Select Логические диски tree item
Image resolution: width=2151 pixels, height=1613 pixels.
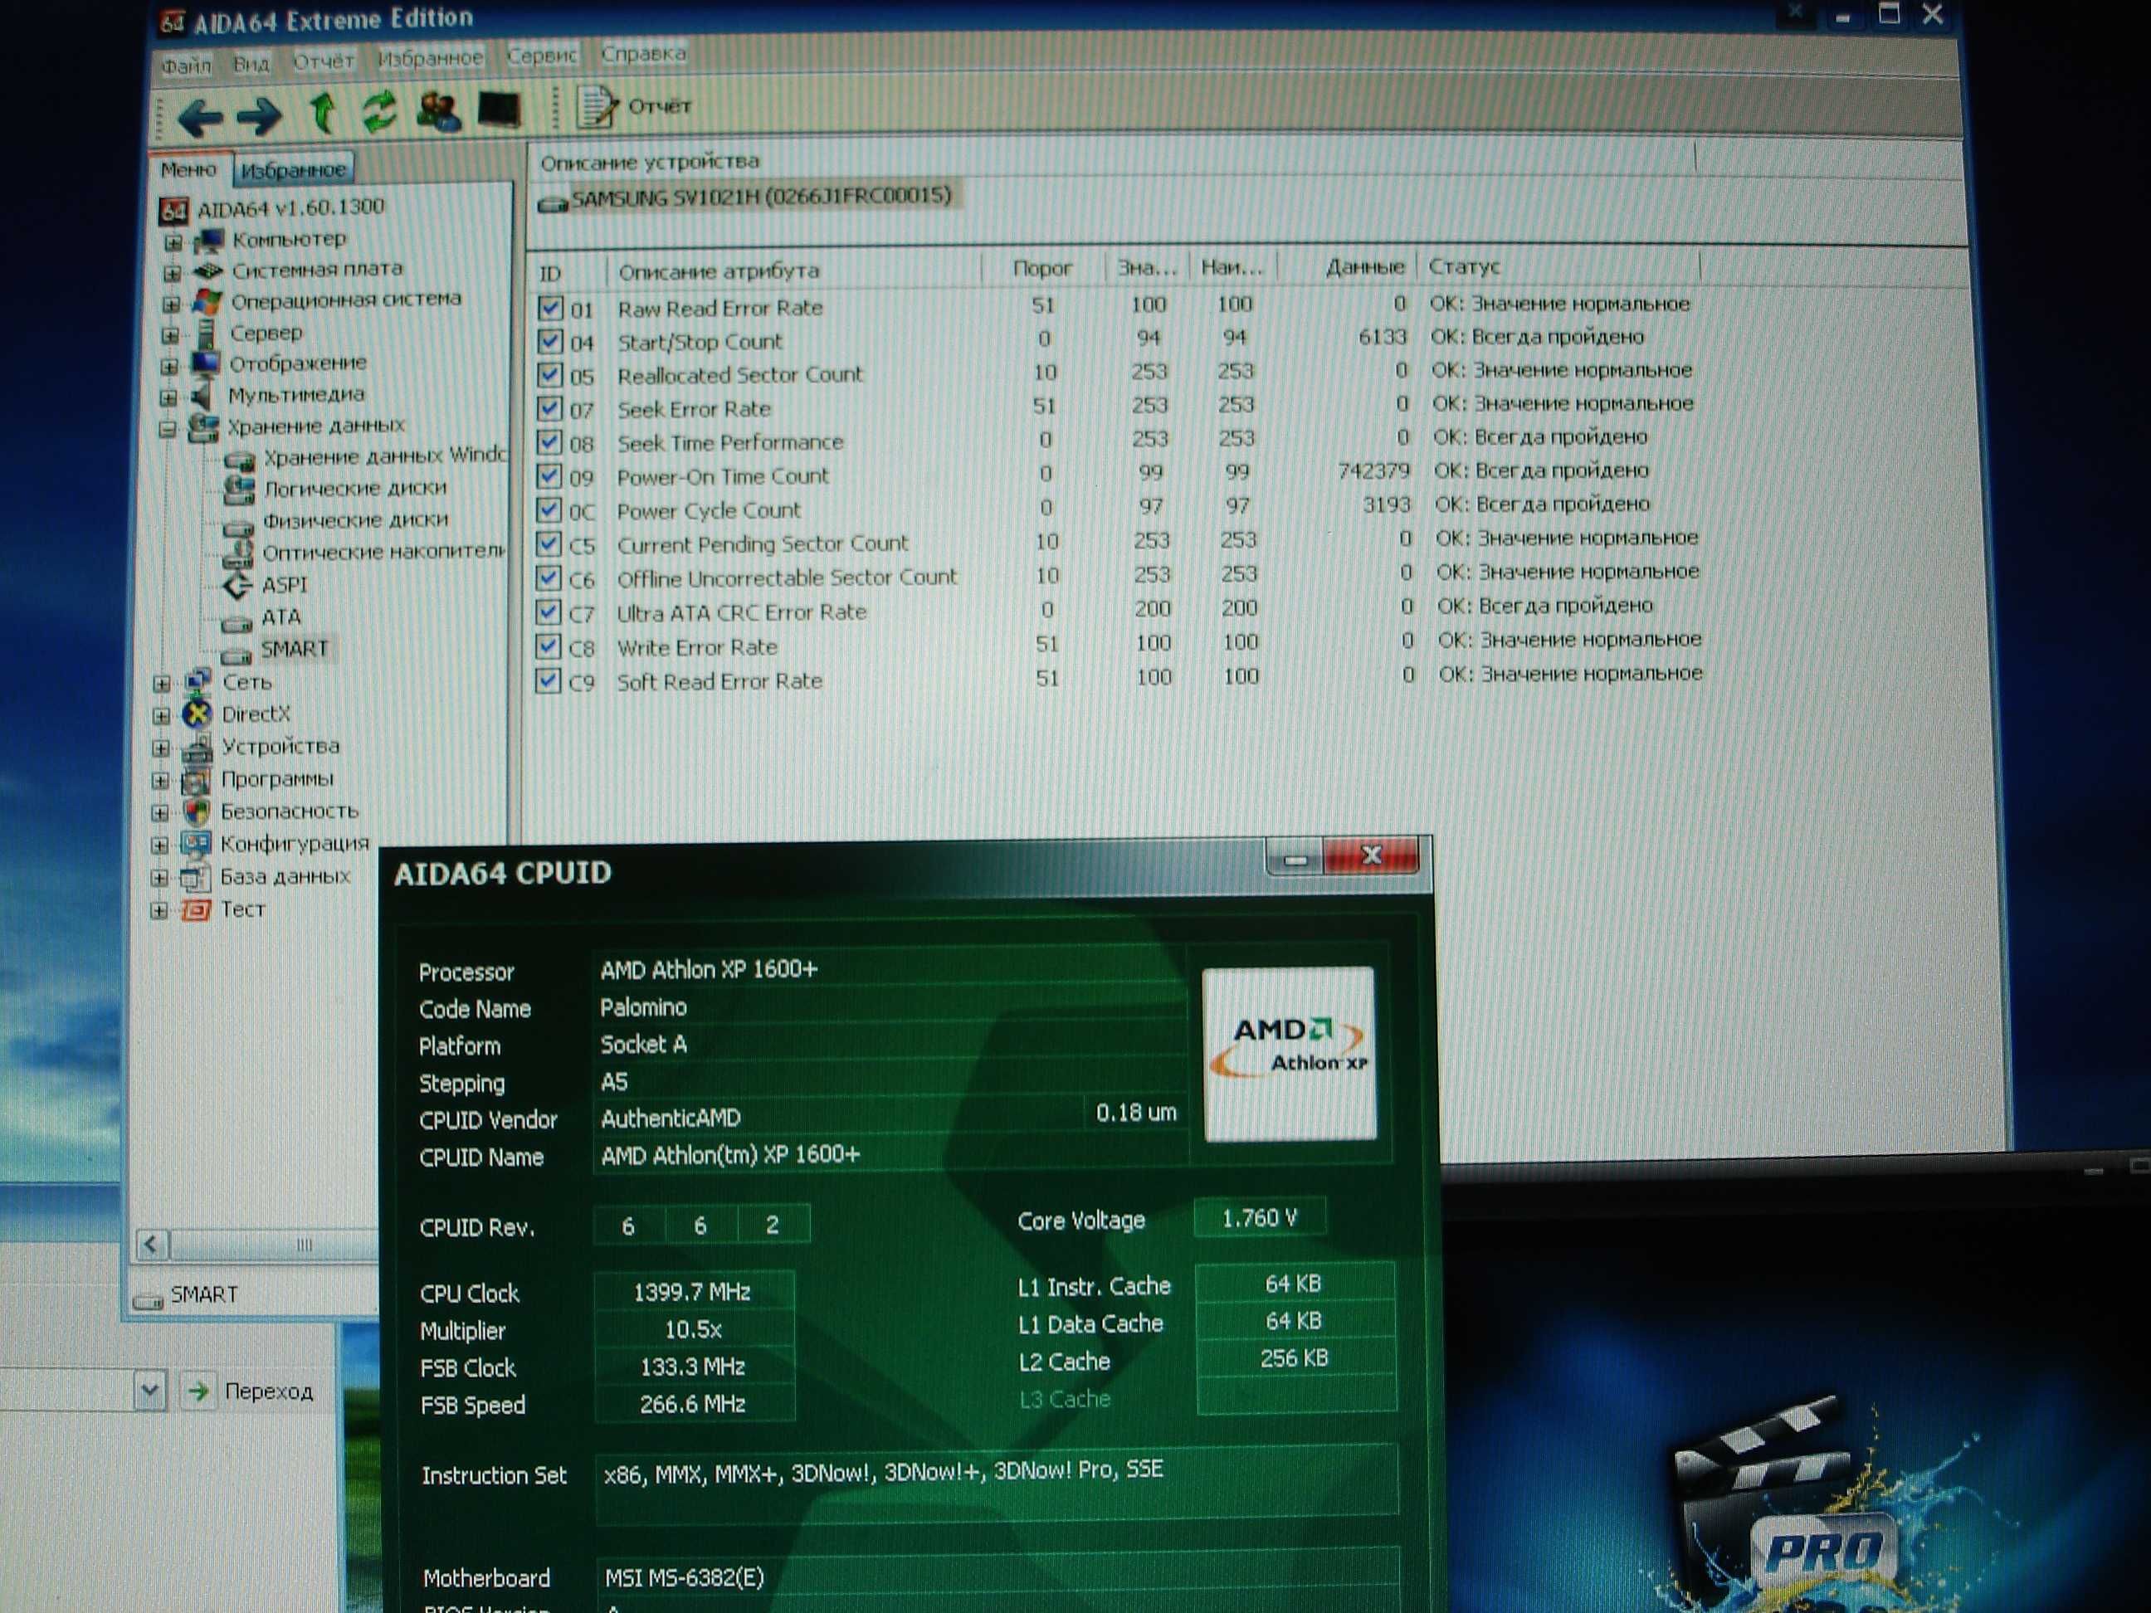(355, 488)
